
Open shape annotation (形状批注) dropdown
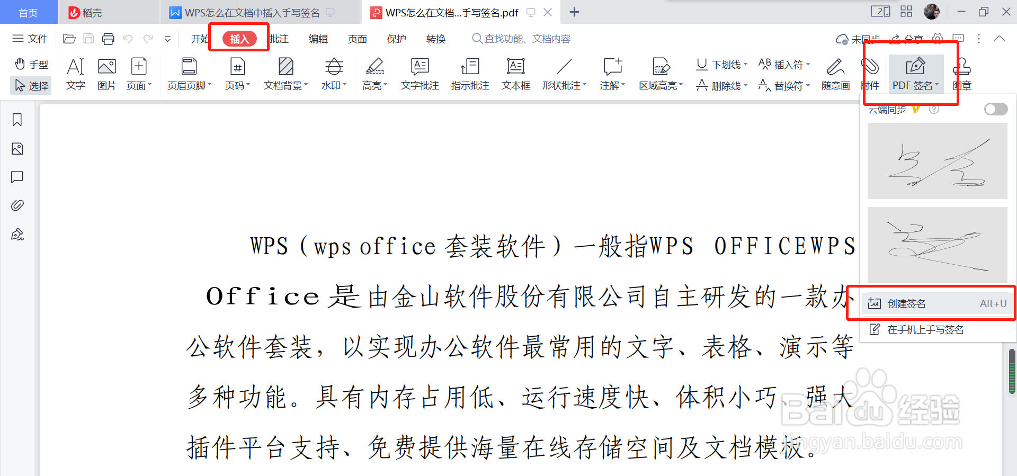(564, 74)
